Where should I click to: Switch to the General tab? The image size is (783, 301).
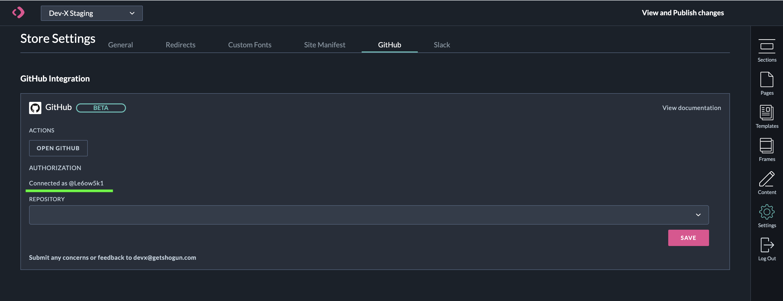pyautogui.click(x=120, y=45)
